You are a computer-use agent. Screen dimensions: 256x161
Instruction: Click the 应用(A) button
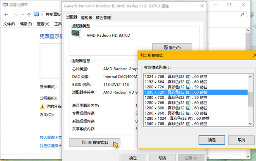point(191,158)
